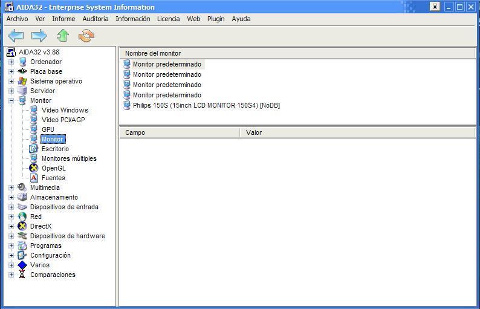Viewport: 480px width, 309px height.
Task: Click the Almacenamiento disk icon
Action: [22, 197]
